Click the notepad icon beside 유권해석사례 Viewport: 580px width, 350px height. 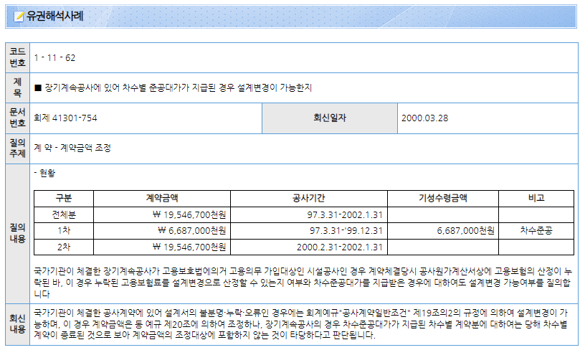coord(19,16)
